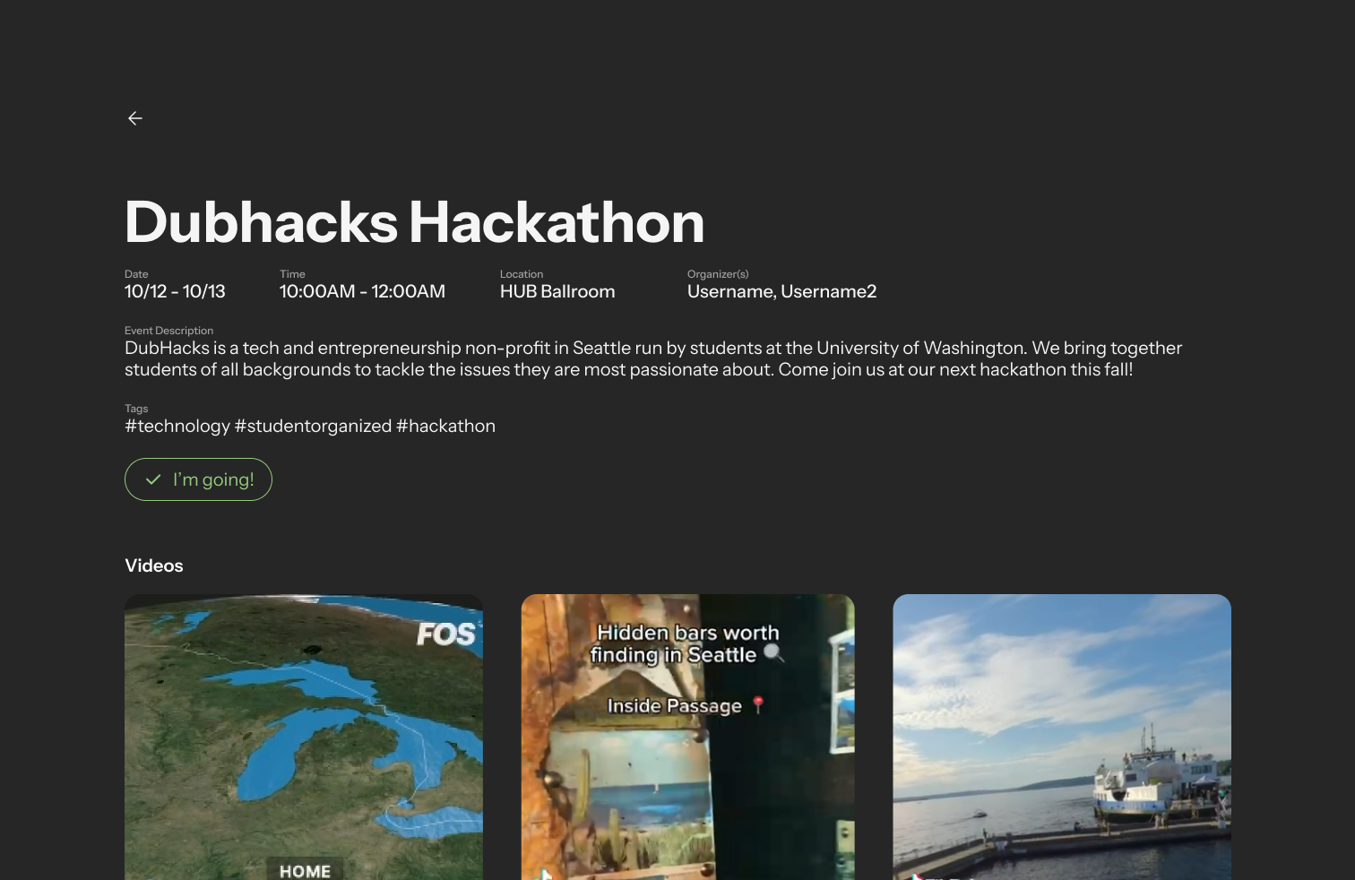Viewport: 1355px width, 880px height.
Task: Click the magnifying glass emoji in the video caption
Action: pyautogui.click(x=773, y=653)
